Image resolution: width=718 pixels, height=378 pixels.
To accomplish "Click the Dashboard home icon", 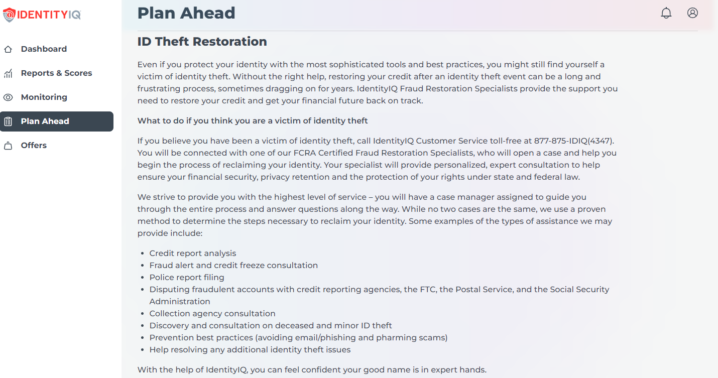I will point(8,49).
